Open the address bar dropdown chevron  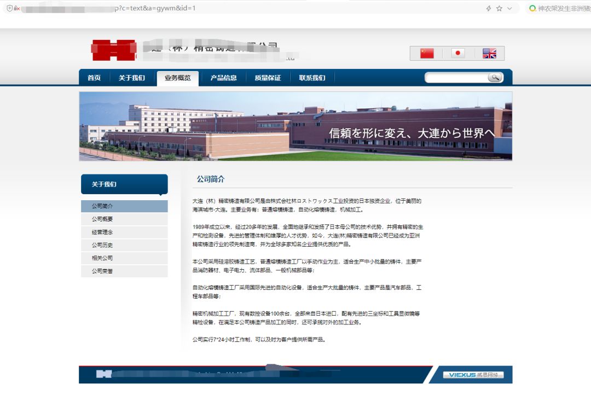(x=509, y=8)
